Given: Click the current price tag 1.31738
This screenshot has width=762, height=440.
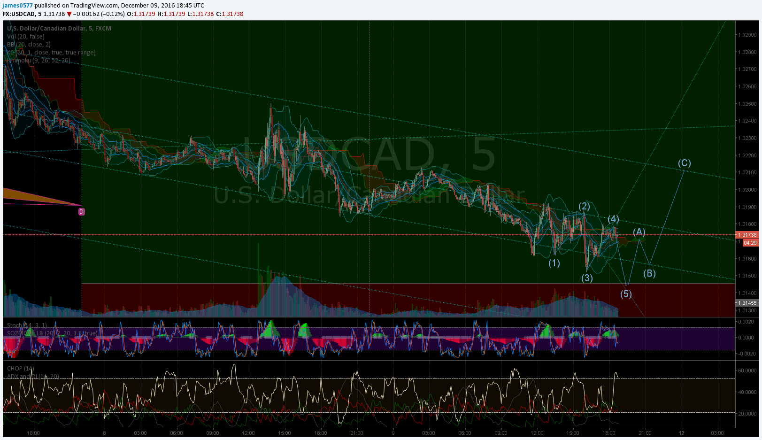Looking at the screenshot, I should (747, 235).
